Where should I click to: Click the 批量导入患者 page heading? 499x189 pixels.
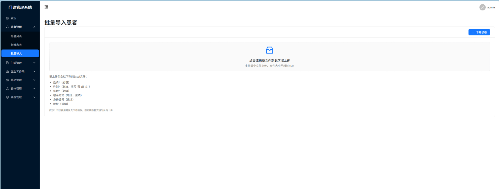(61, 23)
